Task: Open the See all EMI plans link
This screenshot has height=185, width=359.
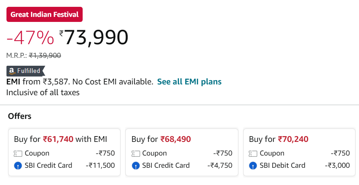Action: [189, 82]
